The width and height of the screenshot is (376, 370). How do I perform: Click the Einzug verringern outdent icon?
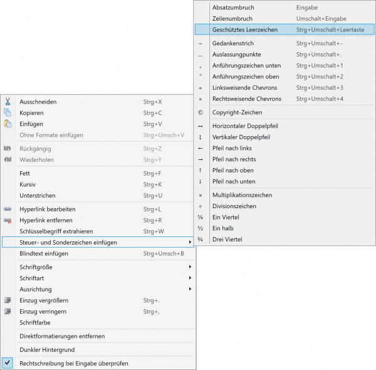click(8, 312)
